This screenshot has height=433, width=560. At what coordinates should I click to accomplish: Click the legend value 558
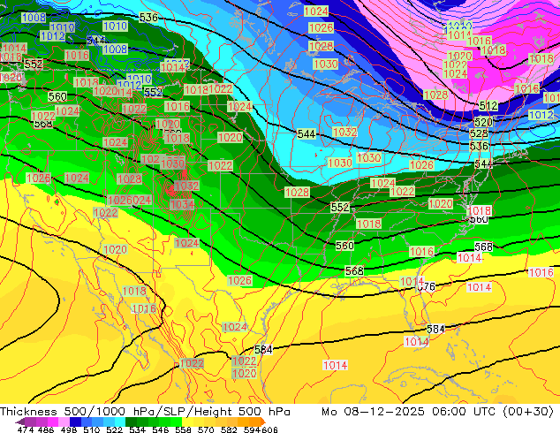[183, 429]
